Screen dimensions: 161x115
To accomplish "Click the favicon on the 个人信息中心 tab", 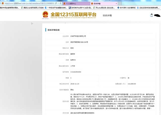I will pos(64,4).
